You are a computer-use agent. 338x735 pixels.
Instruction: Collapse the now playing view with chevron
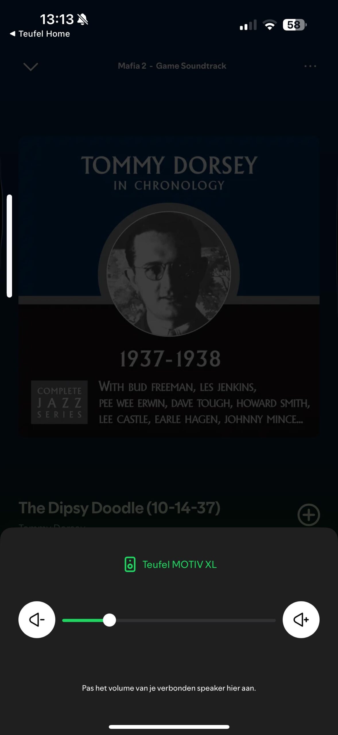click(x=30, y=67)
